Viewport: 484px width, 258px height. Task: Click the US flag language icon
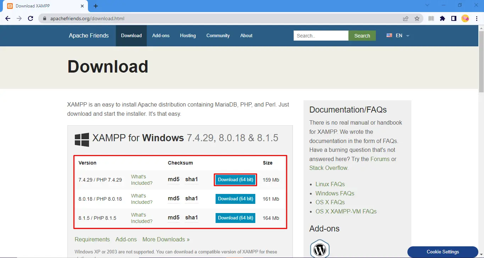389,35
